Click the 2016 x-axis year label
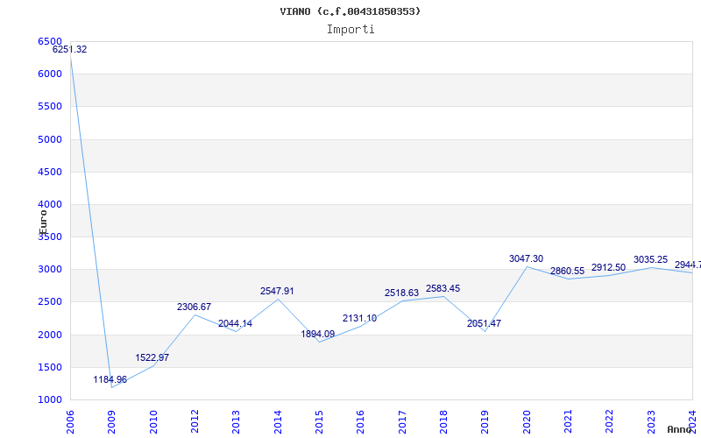 (361, 422)
